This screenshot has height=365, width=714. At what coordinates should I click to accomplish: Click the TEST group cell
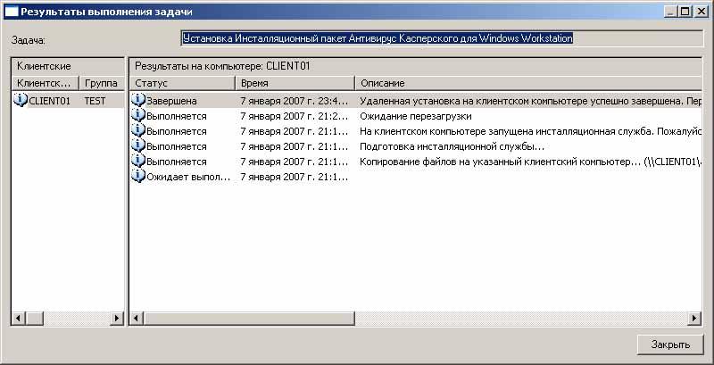tap(95, 101)
